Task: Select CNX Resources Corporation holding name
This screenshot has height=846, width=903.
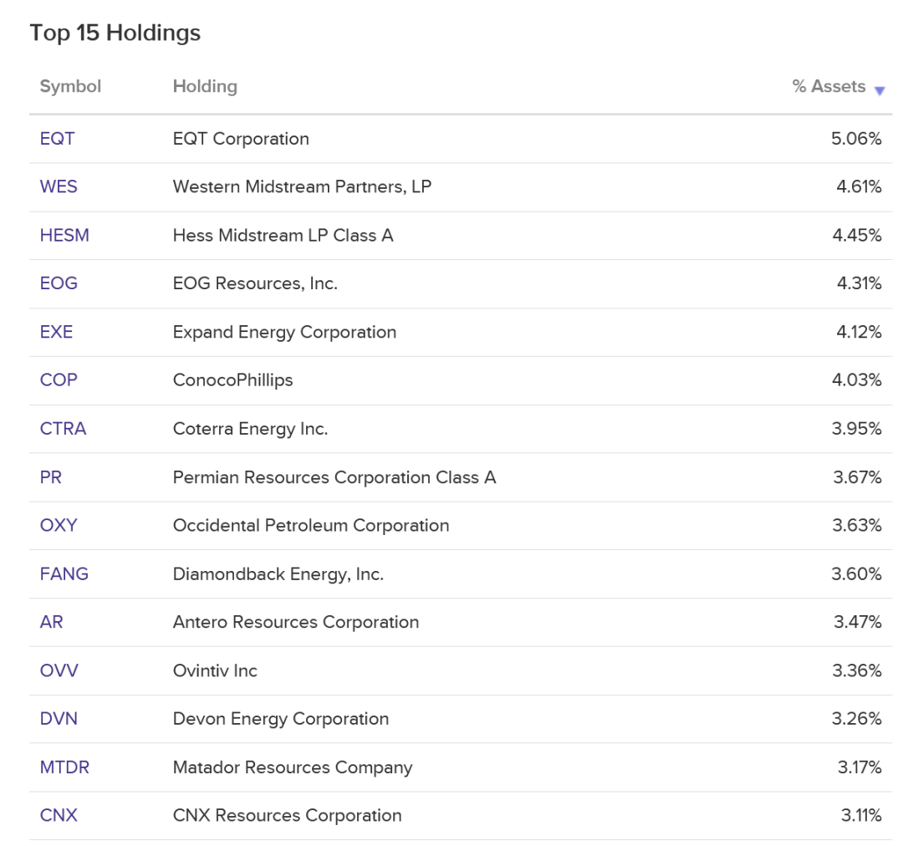Action: pyautogui.click(x=288, y=815)
